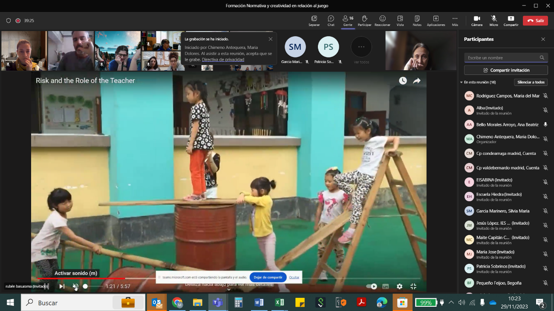This screenshot has height=311, width=554.
Task: Unmute the Micro microphone toggle
Action: (493, 19)
